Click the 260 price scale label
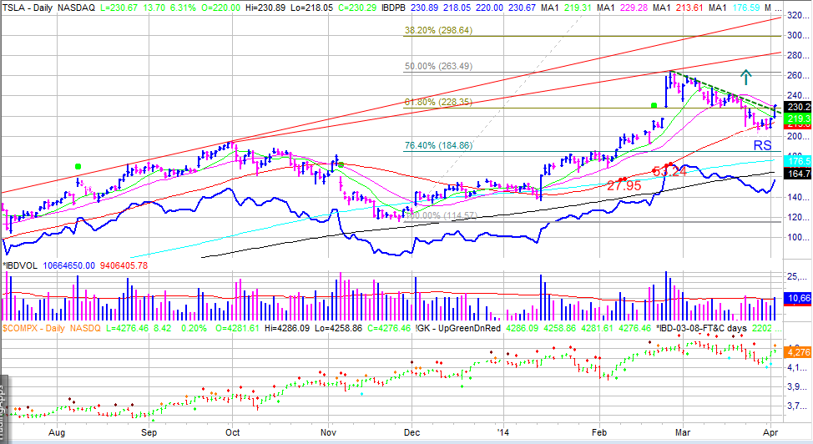 tap(799, 76)
